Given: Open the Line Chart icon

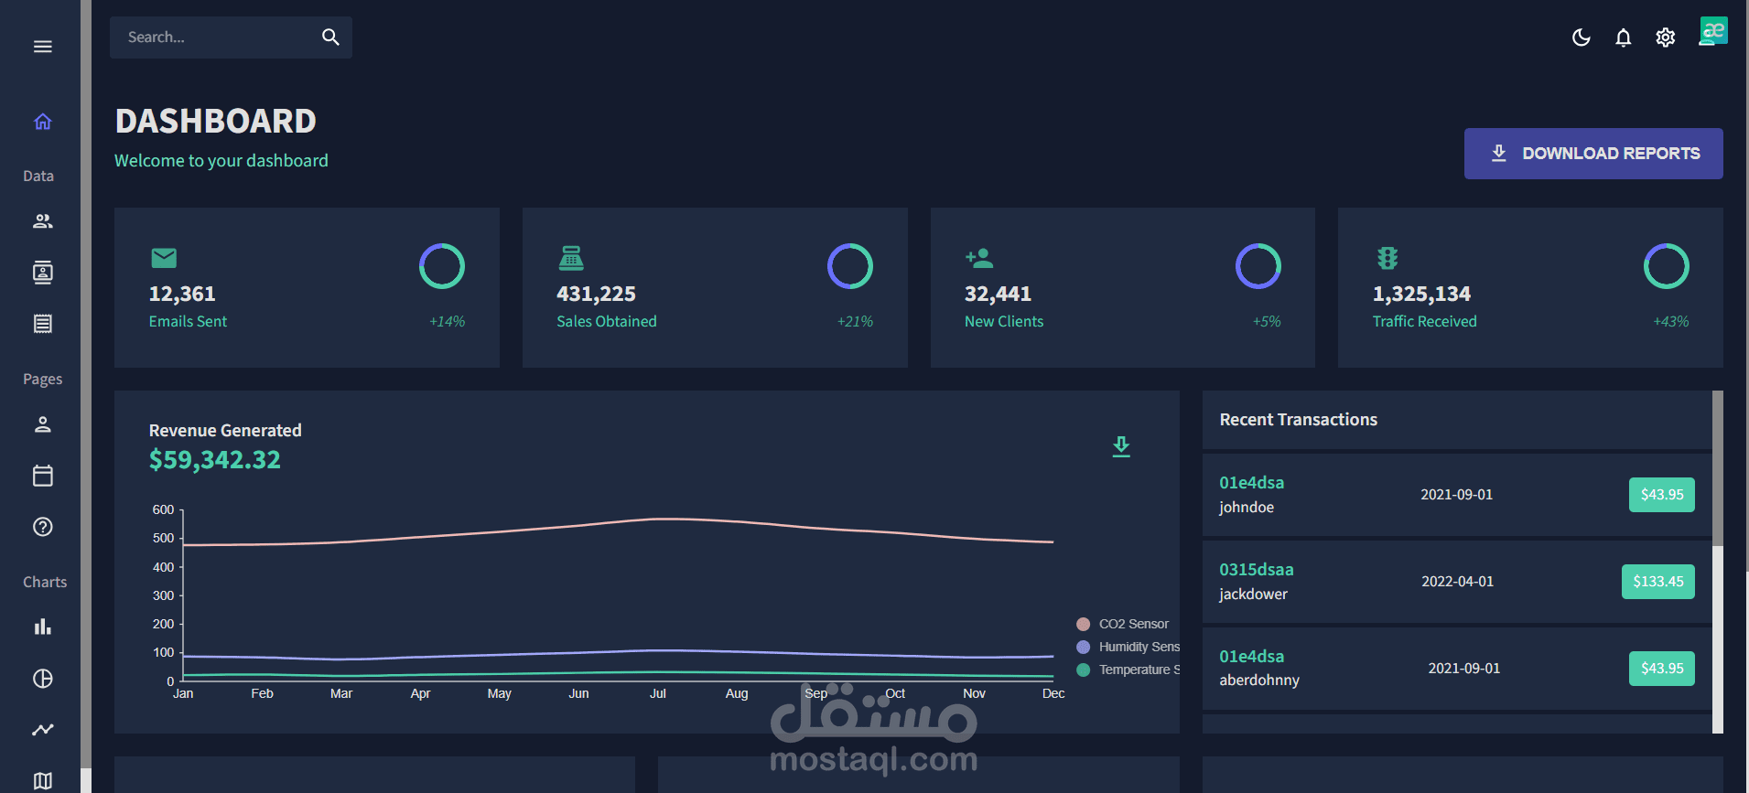Looking at the screenshot, I should (x=43, y=730).
